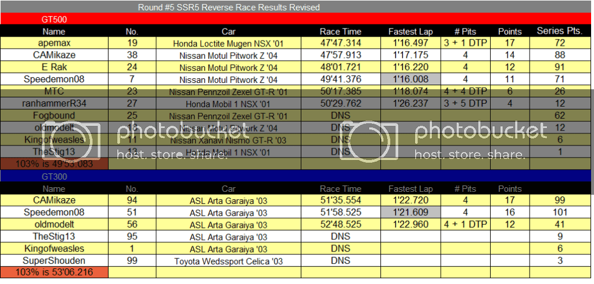Click the GT300 'Points' column header
The width and height of the screenshot is (594, 284).
point(510,189)
